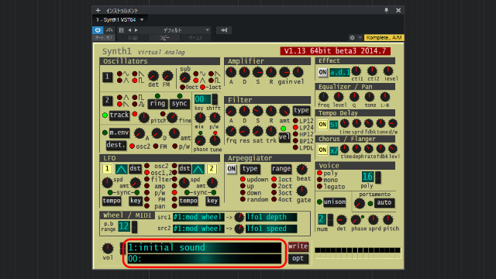Click the portamento knob
Image resolution: width=496 pixels, height=279 pixels.
359,203
